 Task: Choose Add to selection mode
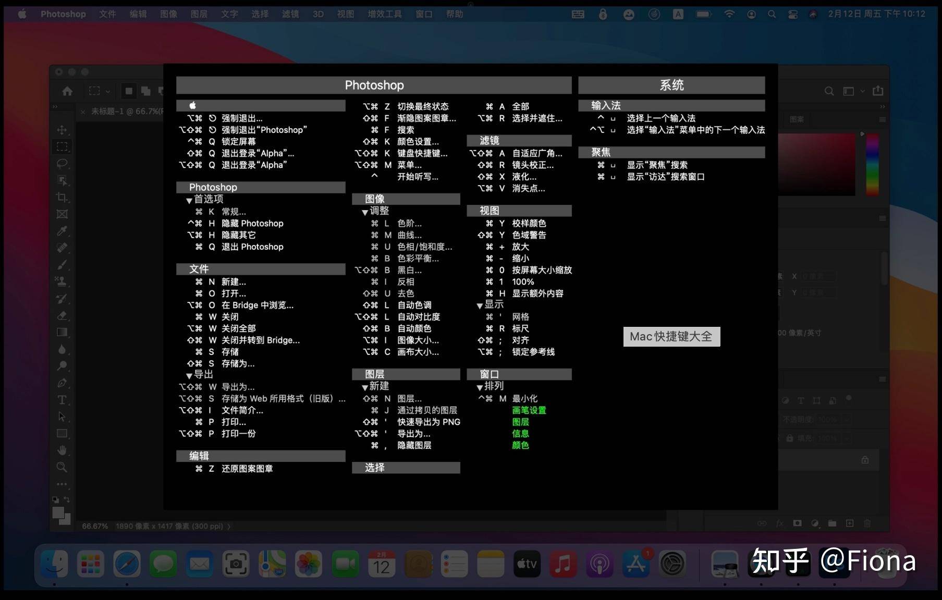point(146,91)
